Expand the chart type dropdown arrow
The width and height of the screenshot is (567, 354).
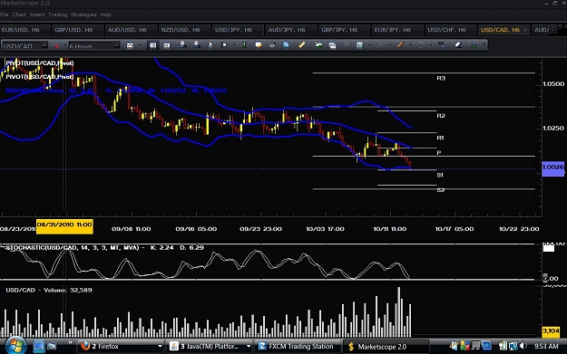[140, 45]
